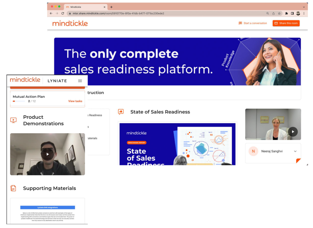Click the banner headline "The only complete sales readiness platform."

138,61
